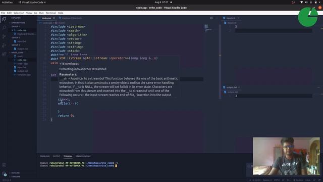323x182 pixels.
Task: Open the Explorer view in activity bar
Action: point(4,19)
